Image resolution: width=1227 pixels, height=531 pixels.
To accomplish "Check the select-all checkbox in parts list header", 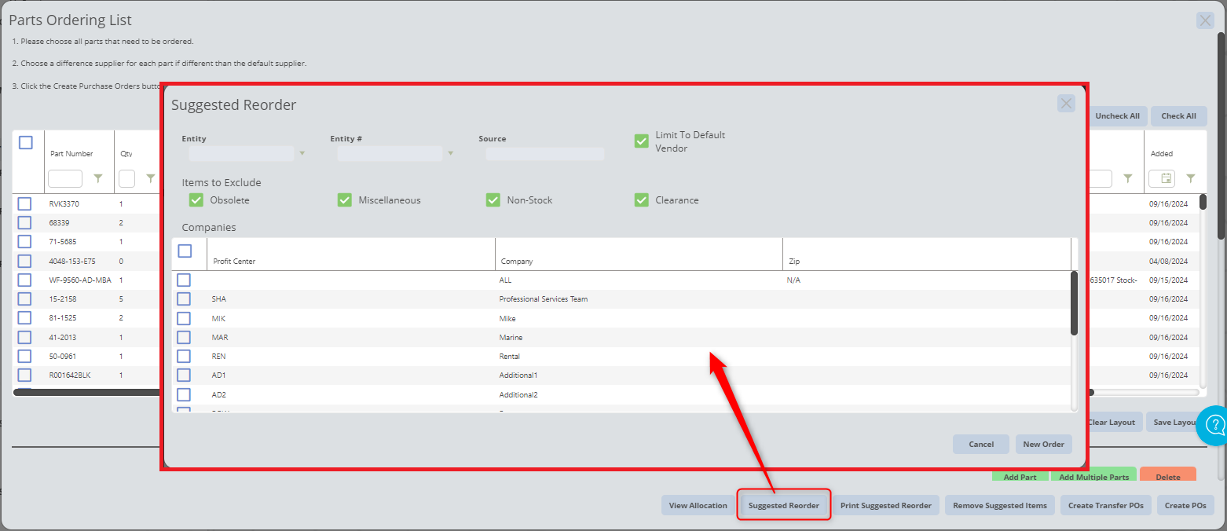I will point(26,143).
